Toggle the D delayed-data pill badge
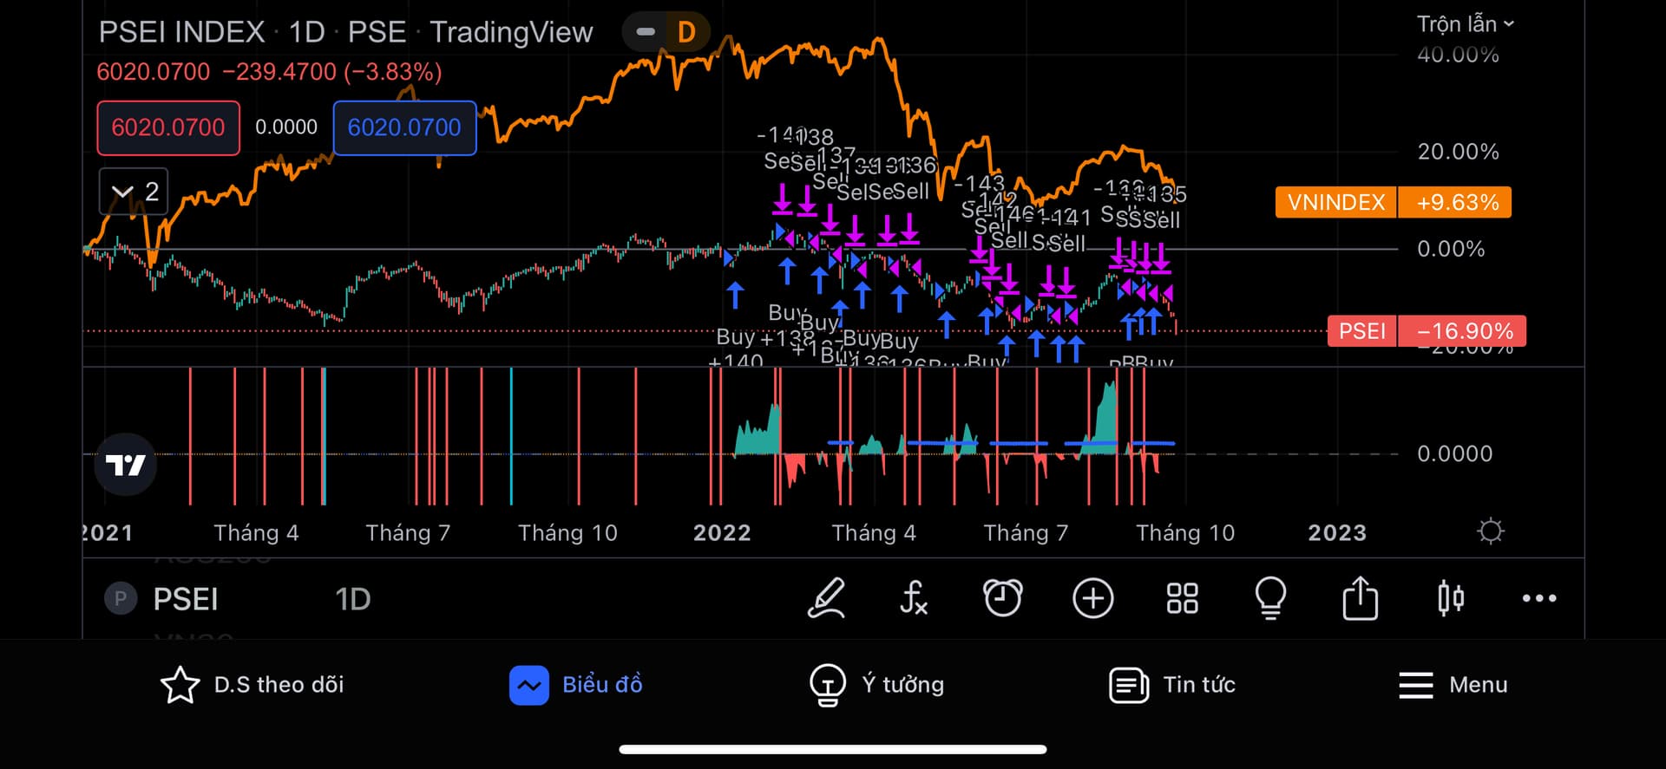This screenshot has width=1666, height=769. [x=666, y=33]
